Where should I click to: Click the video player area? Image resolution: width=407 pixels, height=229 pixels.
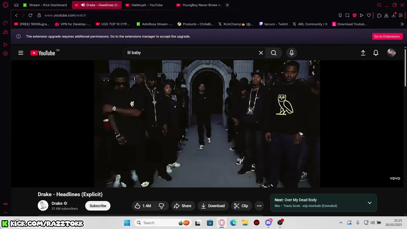click(207, 124)
